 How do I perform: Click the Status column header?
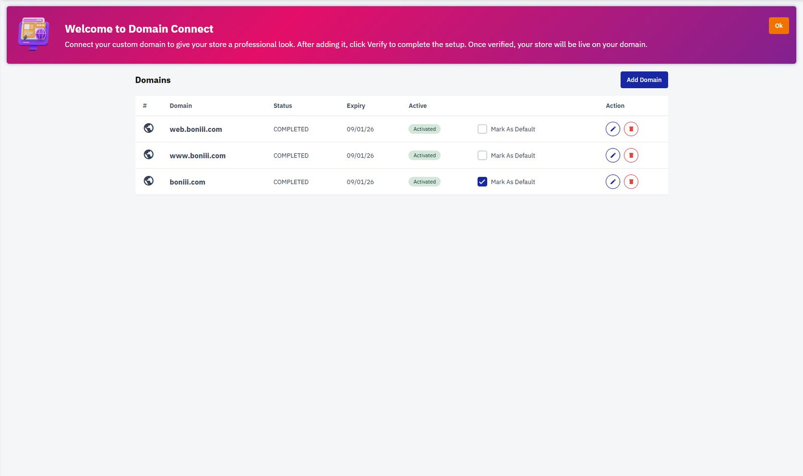[283, 106]
